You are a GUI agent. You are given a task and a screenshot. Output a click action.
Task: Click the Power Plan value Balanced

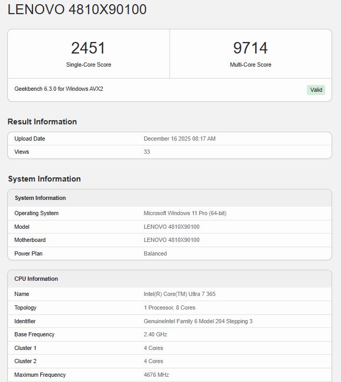click(x=155, y=254)
